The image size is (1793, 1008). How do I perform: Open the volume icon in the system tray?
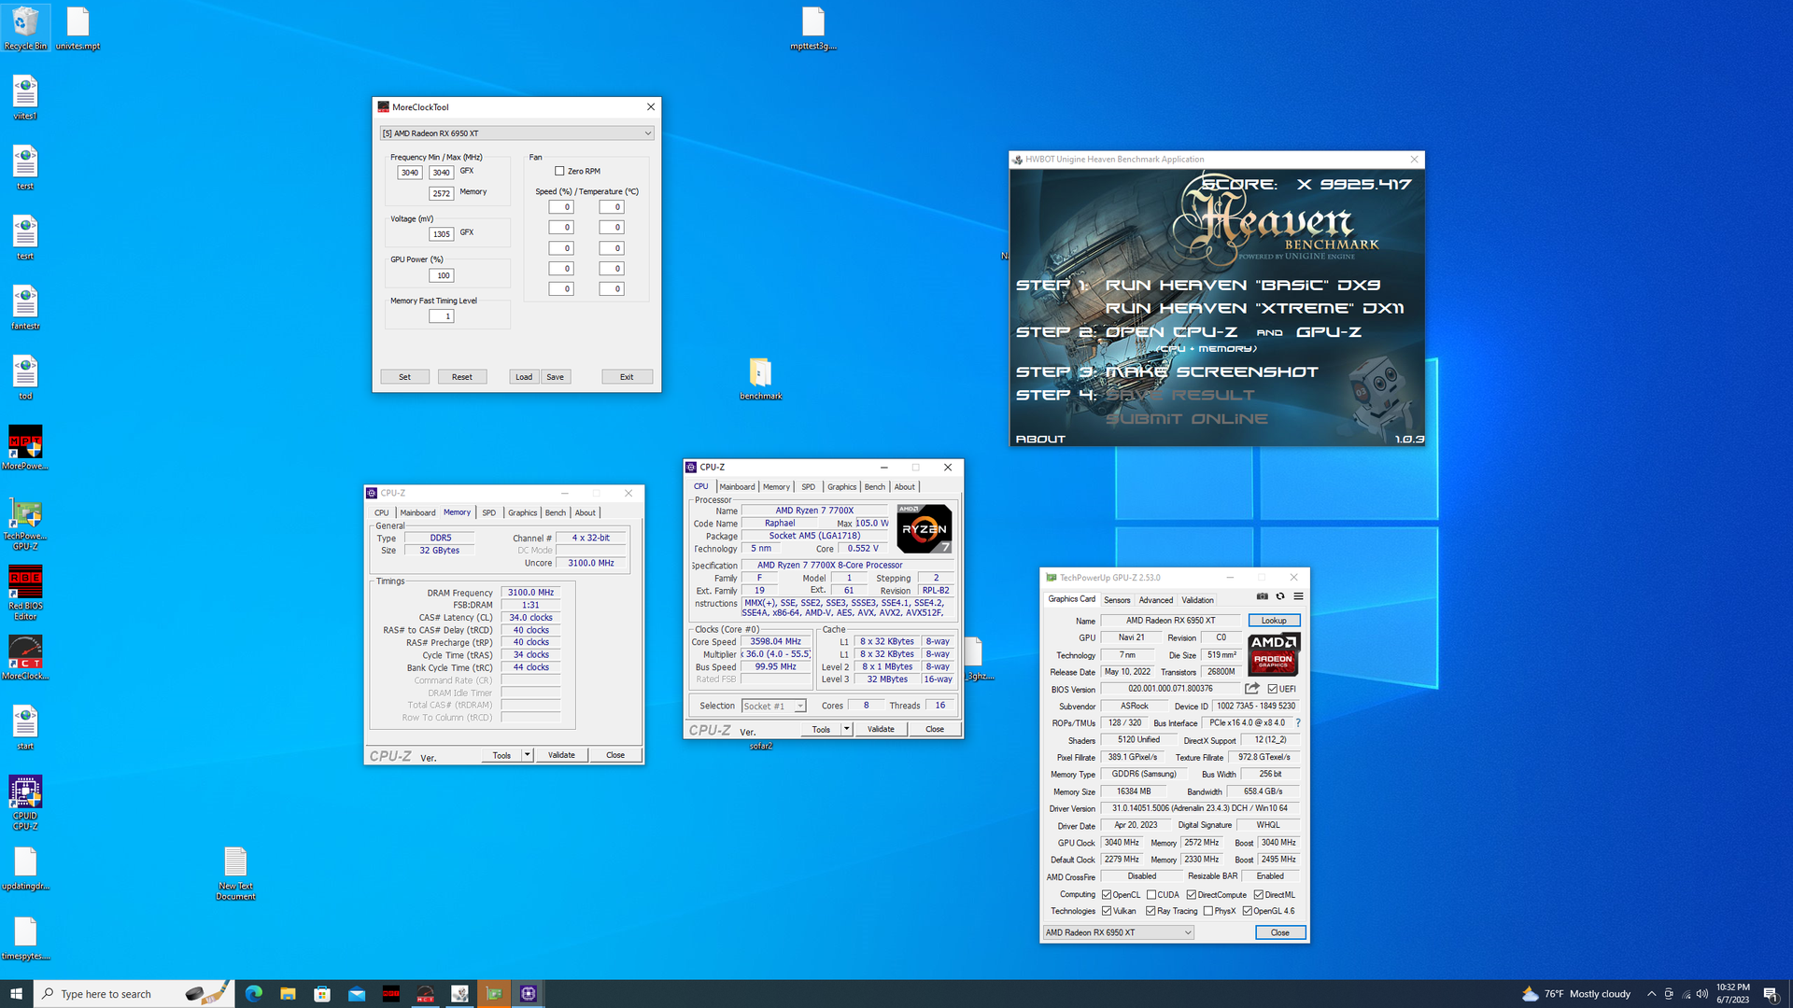click(1701, 994)
